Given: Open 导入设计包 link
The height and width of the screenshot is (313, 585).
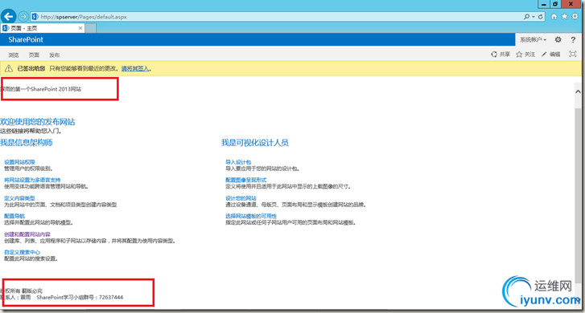Looking at the screenshot, I should click(238, 162).
